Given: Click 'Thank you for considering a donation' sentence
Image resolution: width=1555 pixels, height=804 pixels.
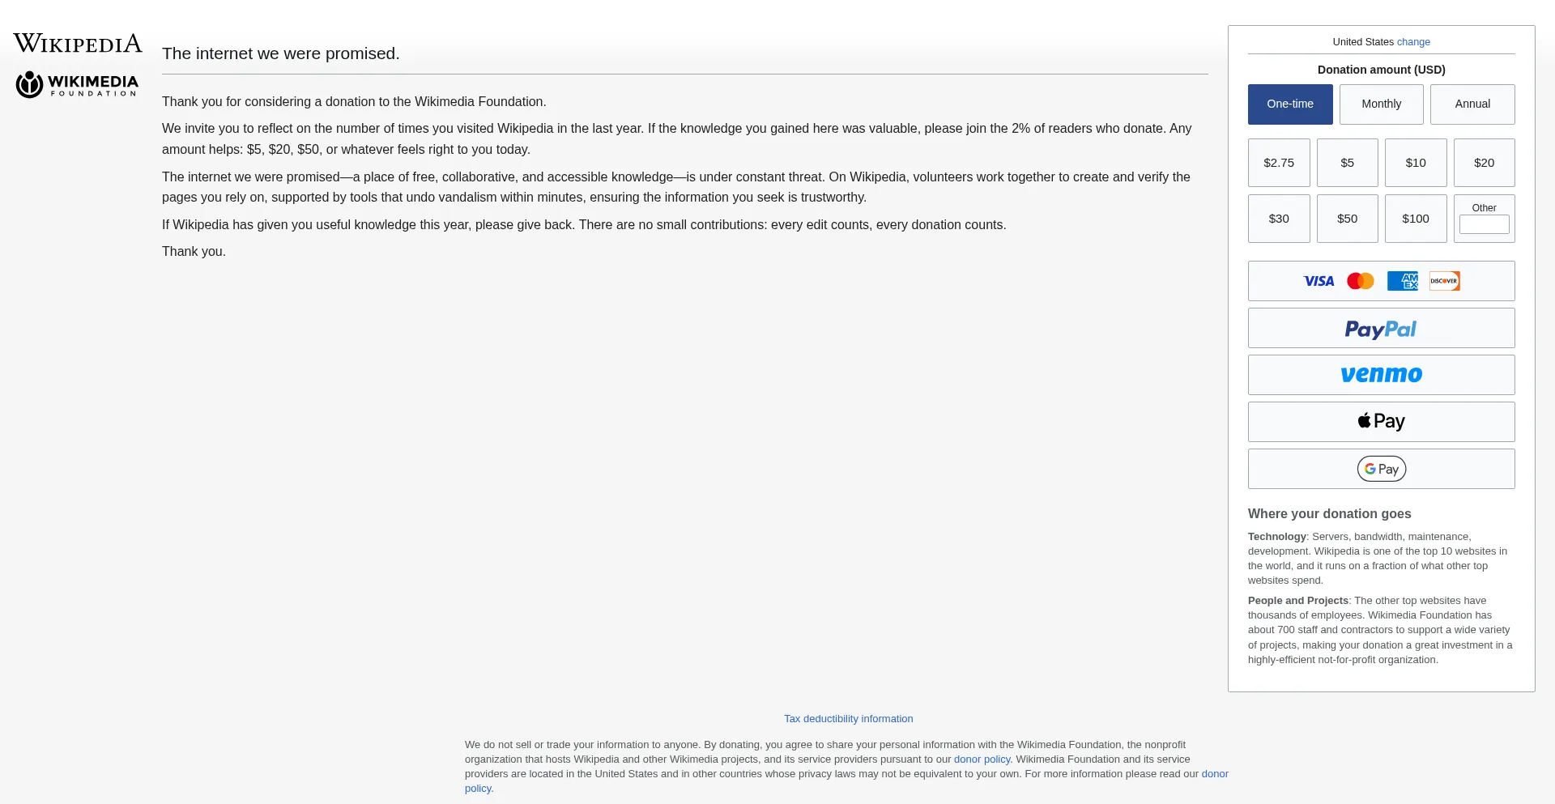Looking at the screenshot, I should pos(354,102).
